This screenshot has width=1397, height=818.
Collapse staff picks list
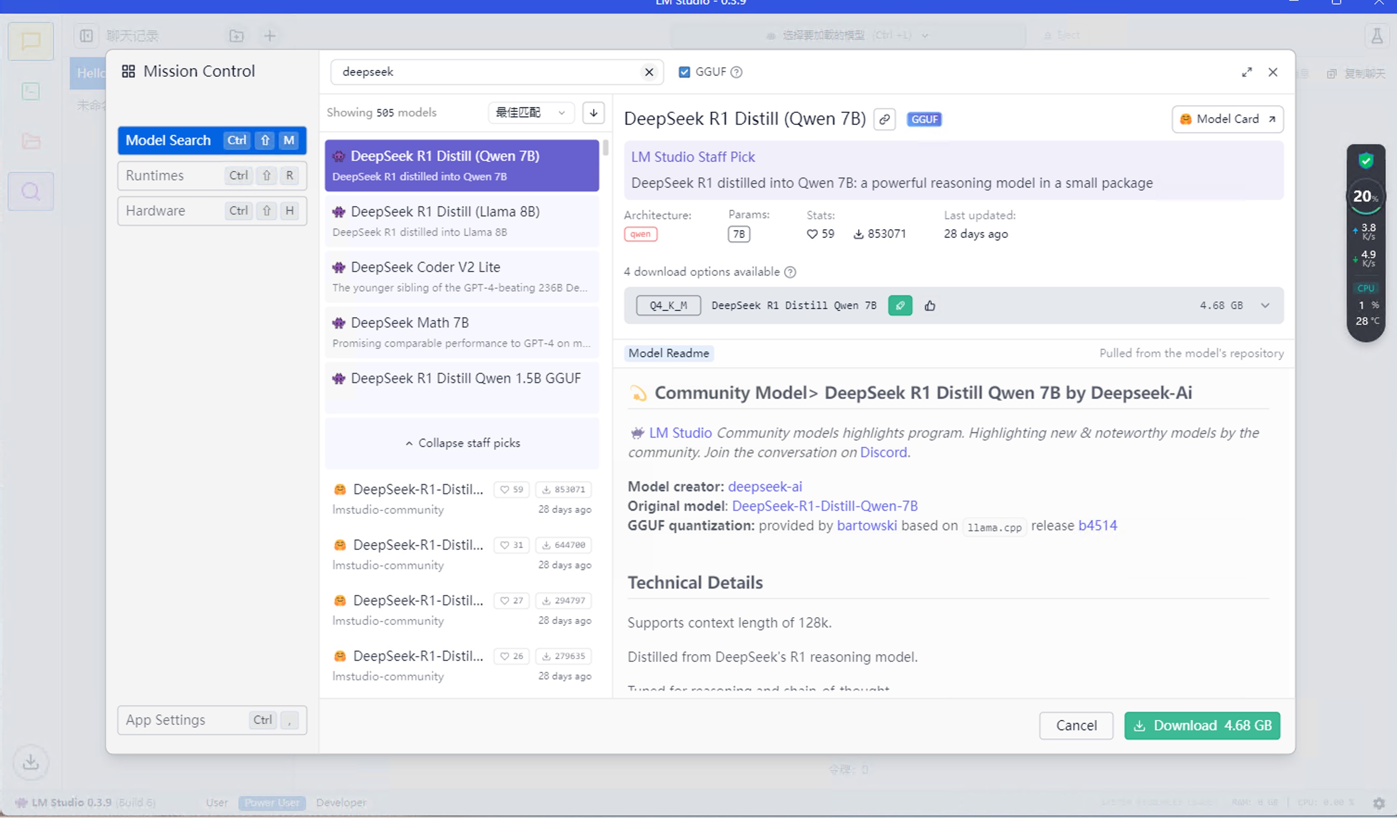coord(462,443)
